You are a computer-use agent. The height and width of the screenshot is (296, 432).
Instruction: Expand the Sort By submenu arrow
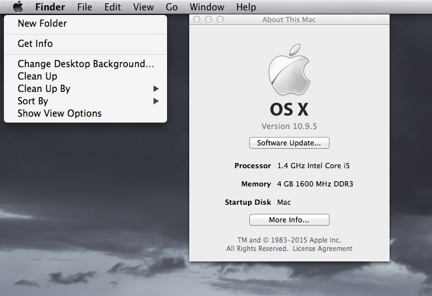tap(156, 101)
